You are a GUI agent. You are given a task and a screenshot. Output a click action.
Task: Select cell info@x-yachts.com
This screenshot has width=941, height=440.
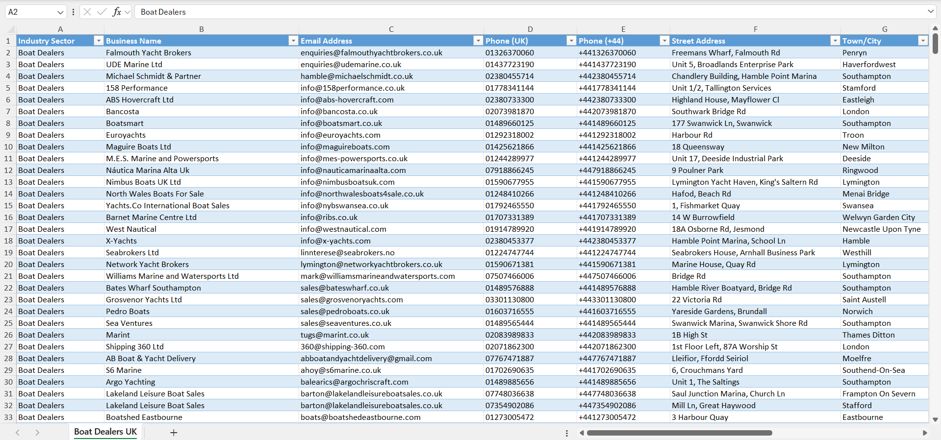click(x=391, y=241)
